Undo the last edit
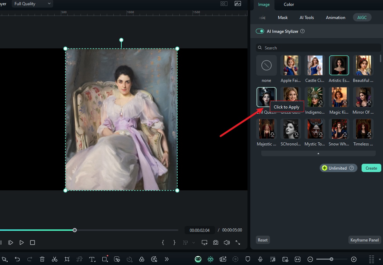 pyautogui.click(x=17, y=259)
